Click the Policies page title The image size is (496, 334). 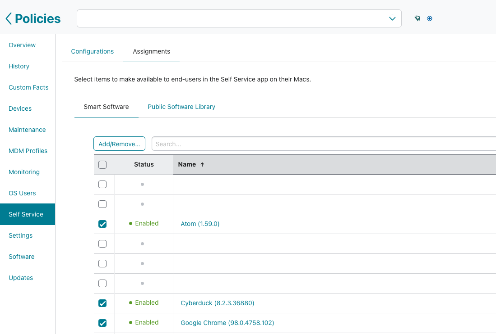[x=37, y=18]
